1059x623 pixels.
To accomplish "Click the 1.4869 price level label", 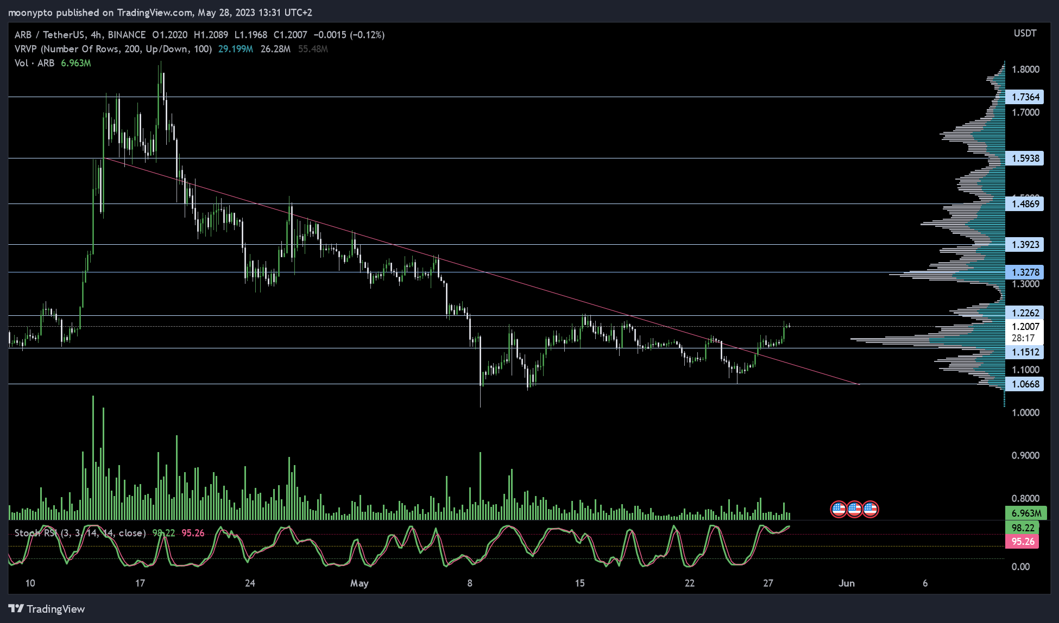I will click(1024, 204).
